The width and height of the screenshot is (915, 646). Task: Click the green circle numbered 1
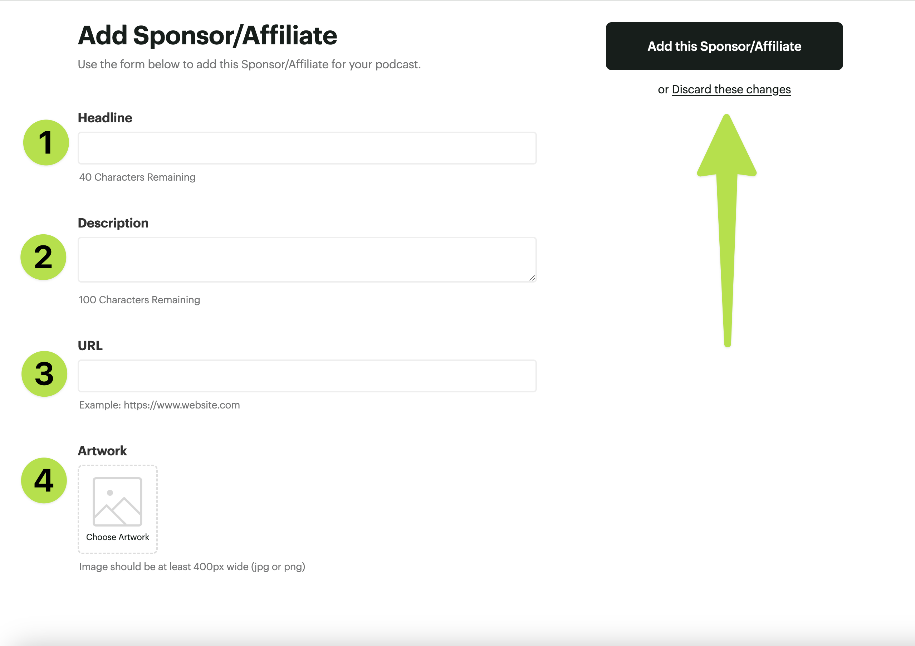46,143
